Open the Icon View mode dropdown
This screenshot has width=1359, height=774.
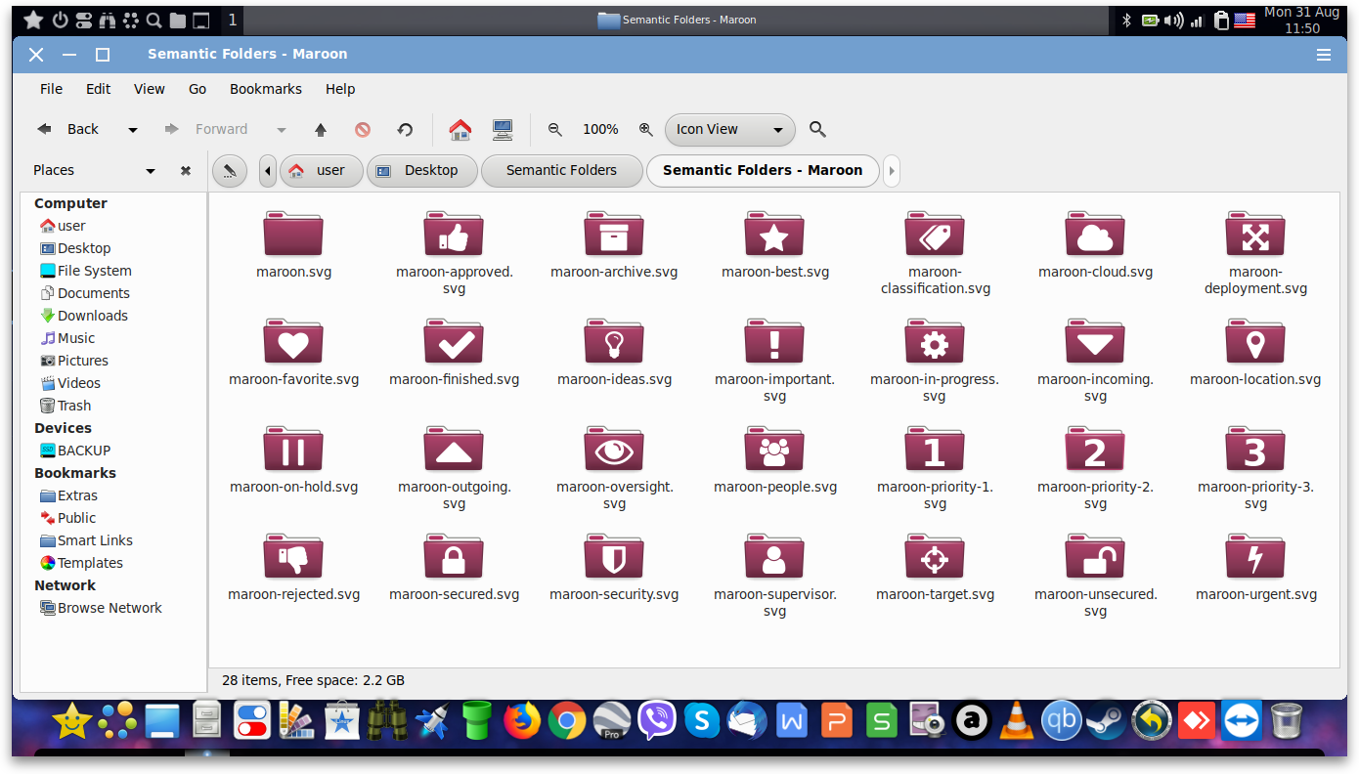[x=730, y=129]
